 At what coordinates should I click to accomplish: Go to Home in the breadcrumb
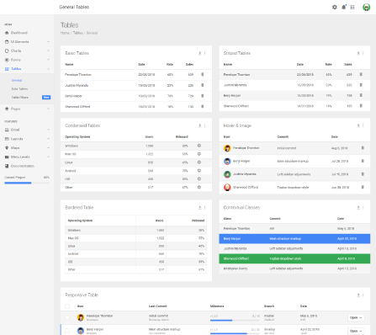click(65, 33)
